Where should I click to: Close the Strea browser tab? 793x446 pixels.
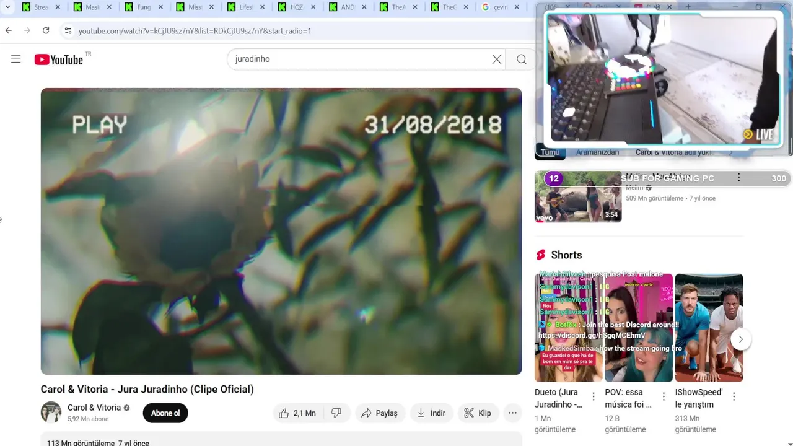point(58,7)
